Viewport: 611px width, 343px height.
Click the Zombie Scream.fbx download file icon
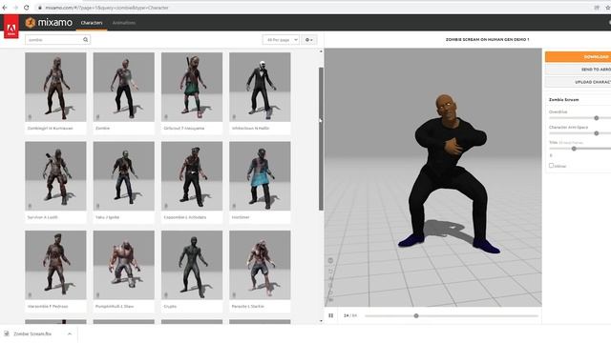[x=7, y=333]
